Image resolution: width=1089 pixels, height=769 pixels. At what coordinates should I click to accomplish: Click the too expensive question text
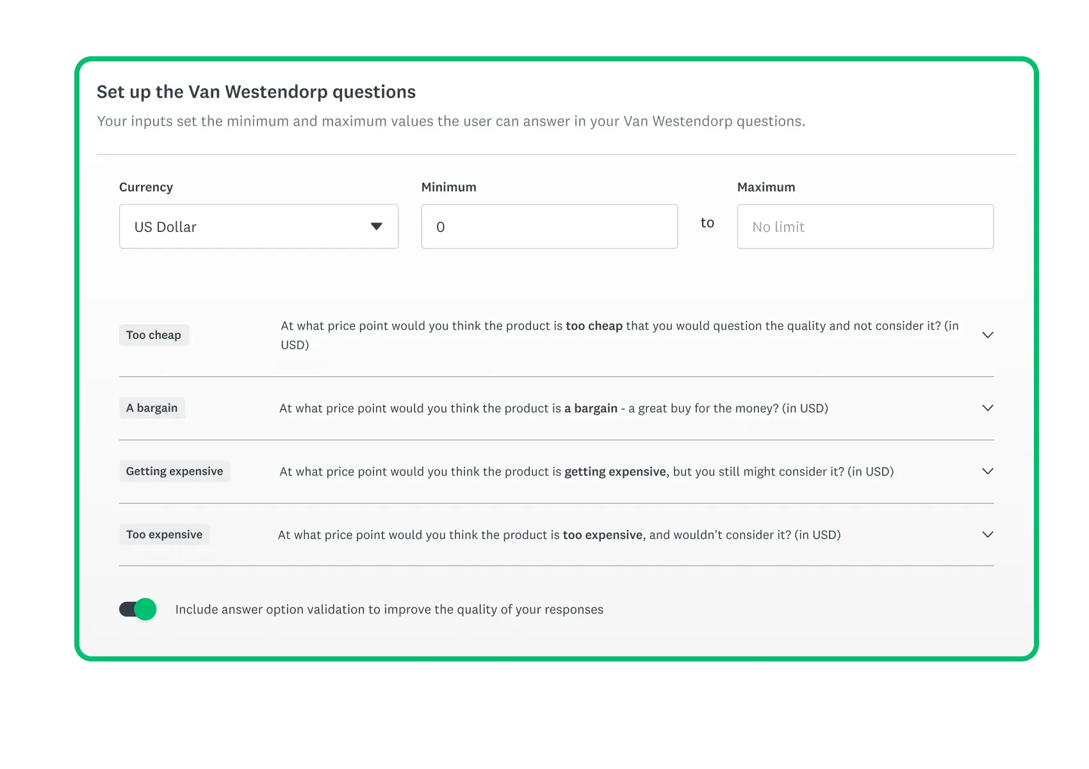(x=559, y=535)
